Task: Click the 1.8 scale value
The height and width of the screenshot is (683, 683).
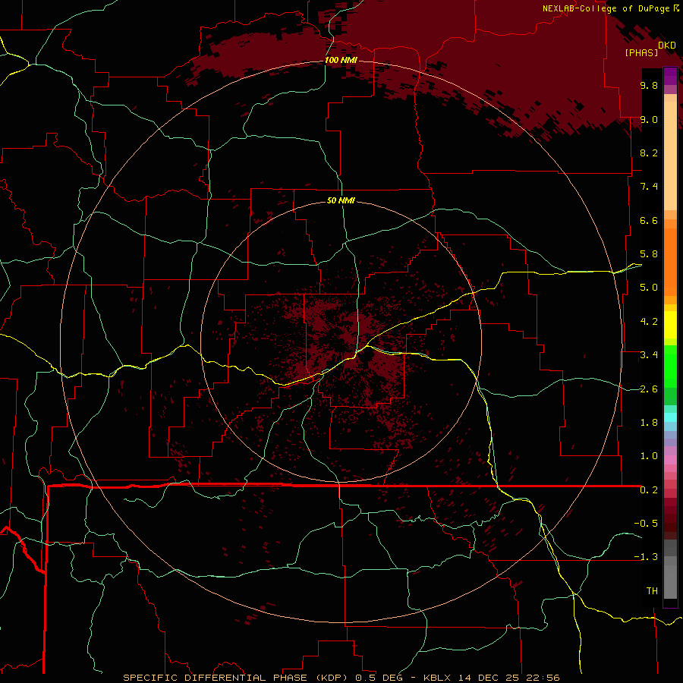Action: coord(649,423)
